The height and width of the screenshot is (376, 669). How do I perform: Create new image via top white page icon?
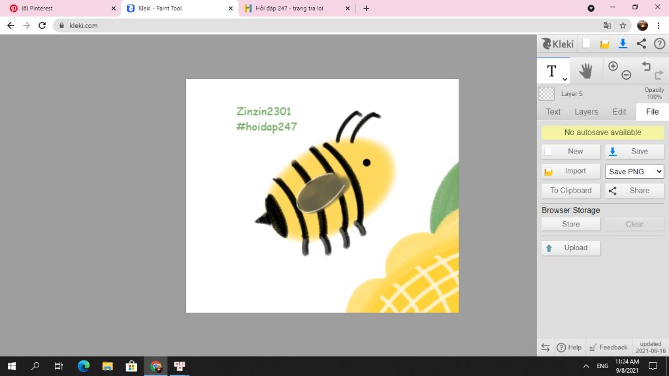point(586,44)
